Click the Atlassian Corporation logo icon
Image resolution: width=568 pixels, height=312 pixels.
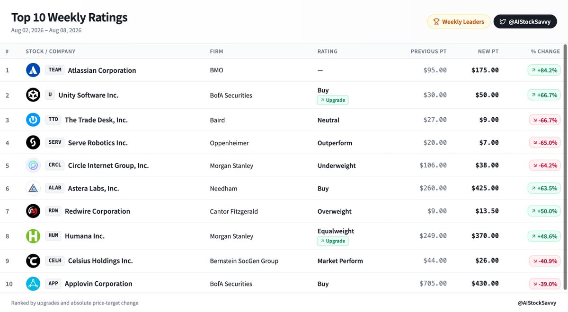pos(33,70)
